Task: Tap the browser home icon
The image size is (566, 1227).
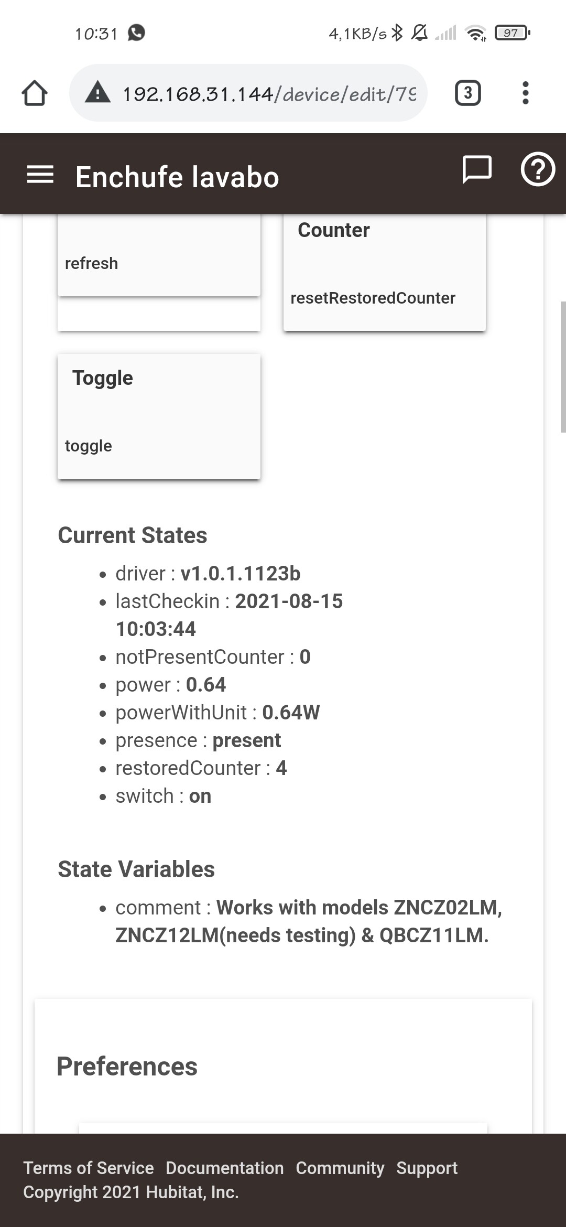Action: (x=35, y=93)
